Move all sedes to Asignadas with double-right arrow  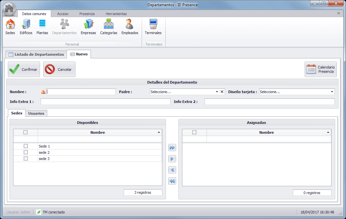click(172, 148)
